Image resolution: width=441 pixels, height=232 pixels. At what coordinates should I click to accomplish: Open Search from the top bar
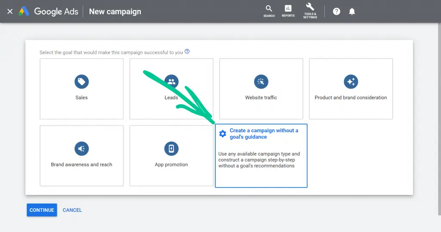269,11
